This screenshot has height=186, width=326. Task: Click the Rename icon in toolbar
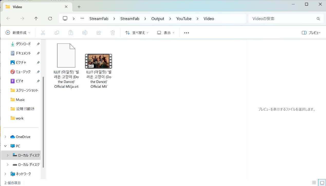[85, 33]
